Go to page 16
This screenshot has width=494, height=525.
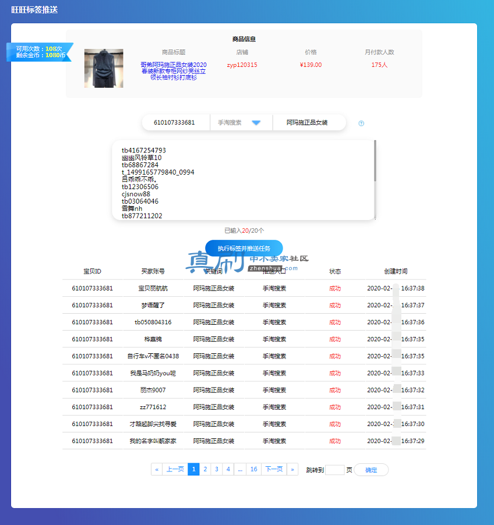pyautogui.click(x=254, y=469)
